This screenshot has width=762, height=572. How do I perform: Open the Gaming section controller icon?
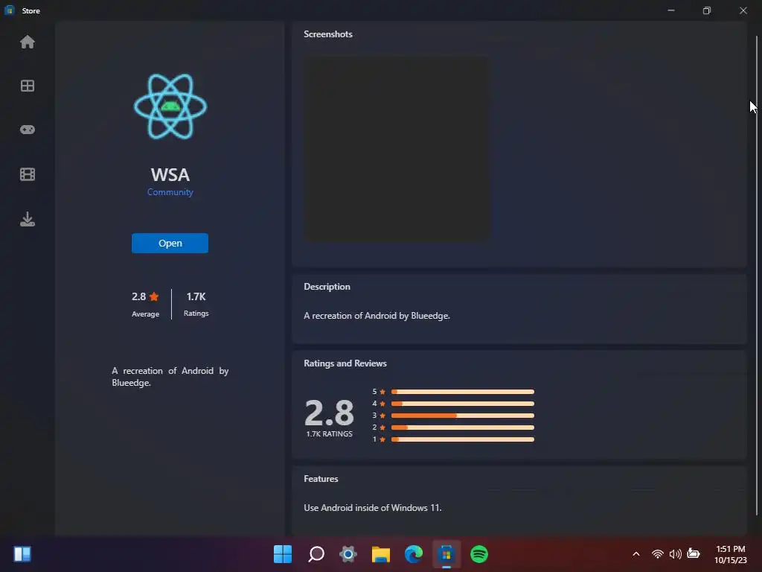(x=28, y=130)
